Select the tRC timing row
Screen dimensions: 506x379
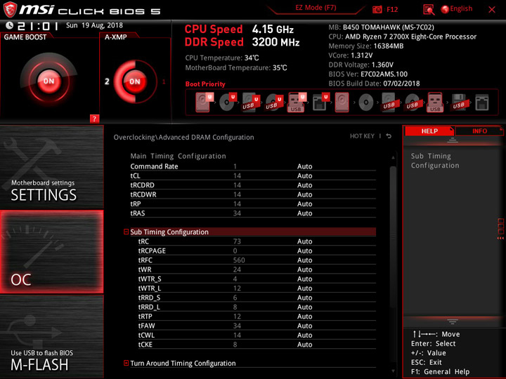click(257, 241)
